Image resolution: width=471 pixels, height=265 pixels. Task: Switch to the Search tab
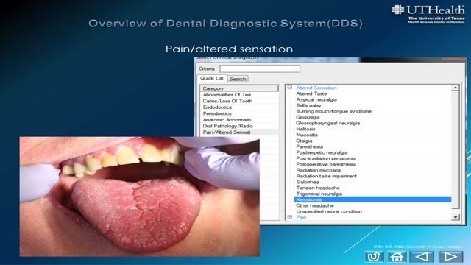(x=238, y=79)
